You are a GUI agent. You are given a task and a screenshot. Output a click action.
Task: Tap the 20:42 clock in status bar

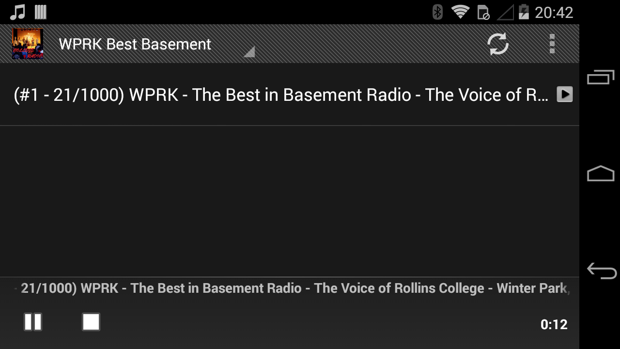coord(554,12)
